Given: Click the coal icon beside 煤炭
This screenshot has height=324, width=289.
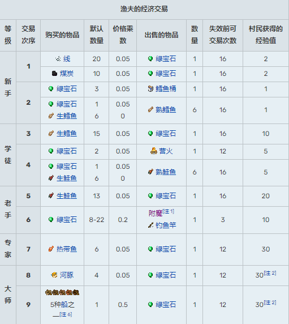Looking at the screenshot, I should [54, 74].
